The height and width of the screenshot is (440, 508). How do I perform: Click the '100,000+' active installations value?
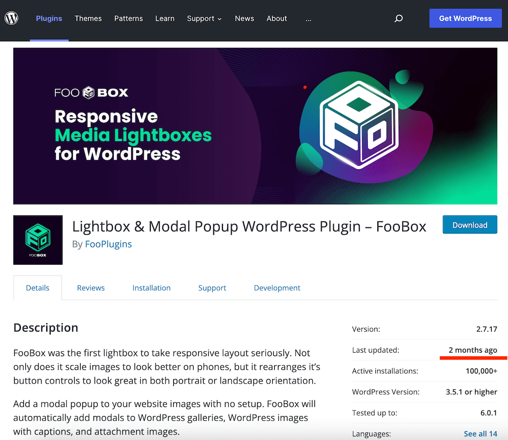482,371
